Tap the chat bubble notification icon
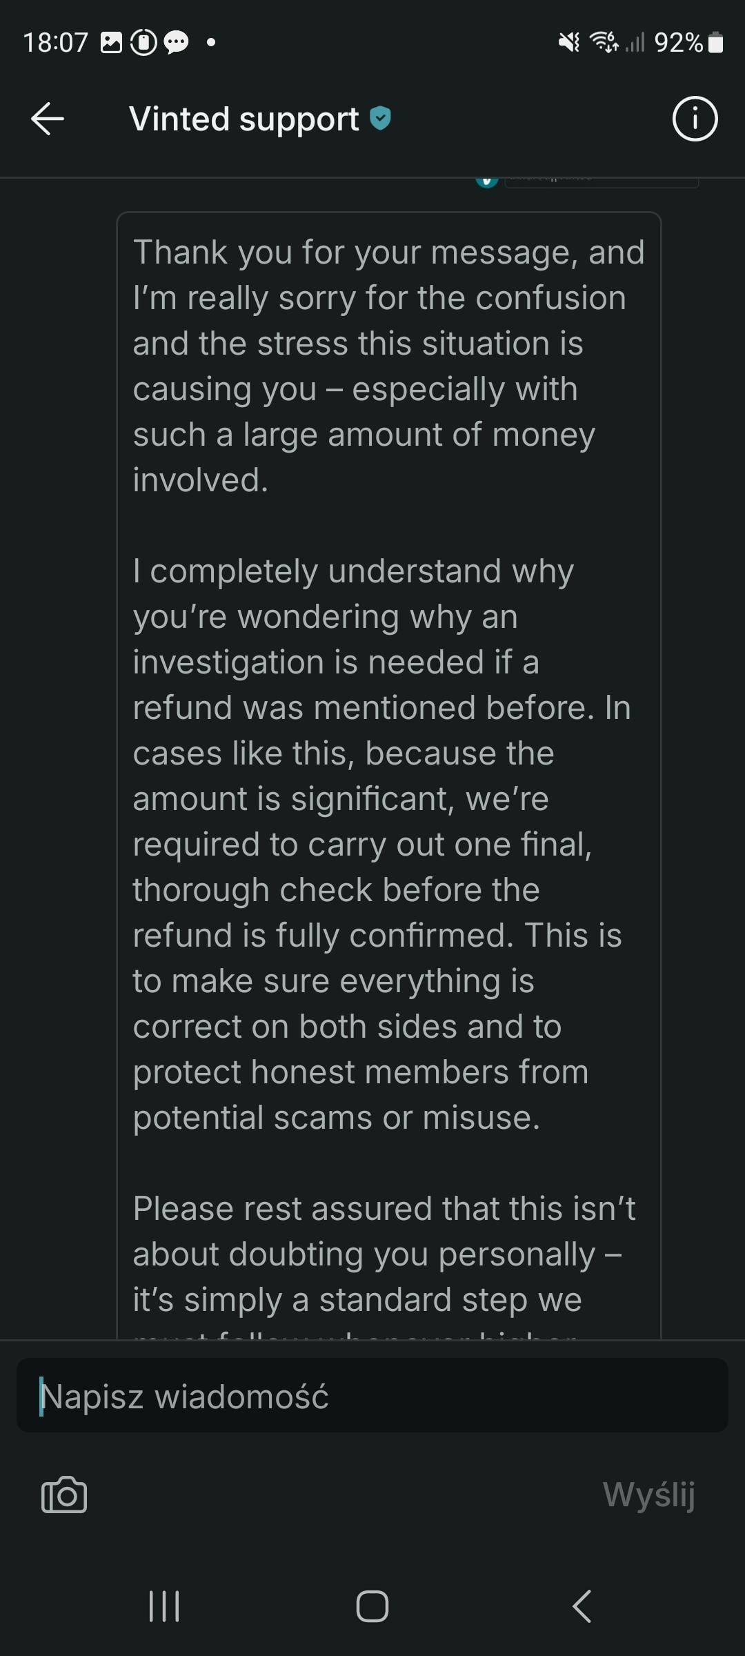745x1656 pixels. click(176, 43)
